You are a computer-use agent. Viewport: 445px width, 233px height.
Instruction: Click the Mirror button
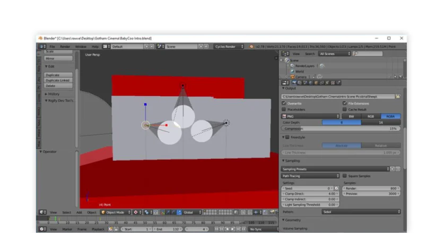tap(58, 58)
